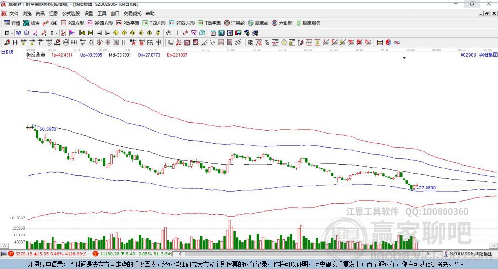Open the 公式选股 menu
The height and width of the screenshot is (269, 498).
click(x=71, y=13)
